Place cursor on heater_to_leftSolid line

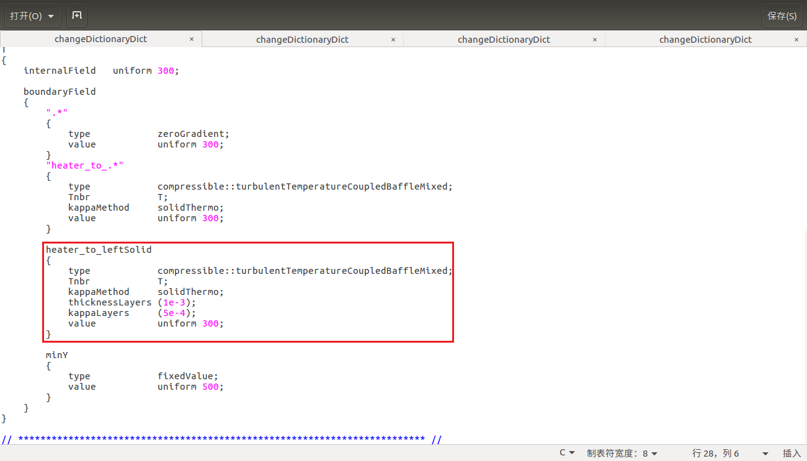(99, 250)
